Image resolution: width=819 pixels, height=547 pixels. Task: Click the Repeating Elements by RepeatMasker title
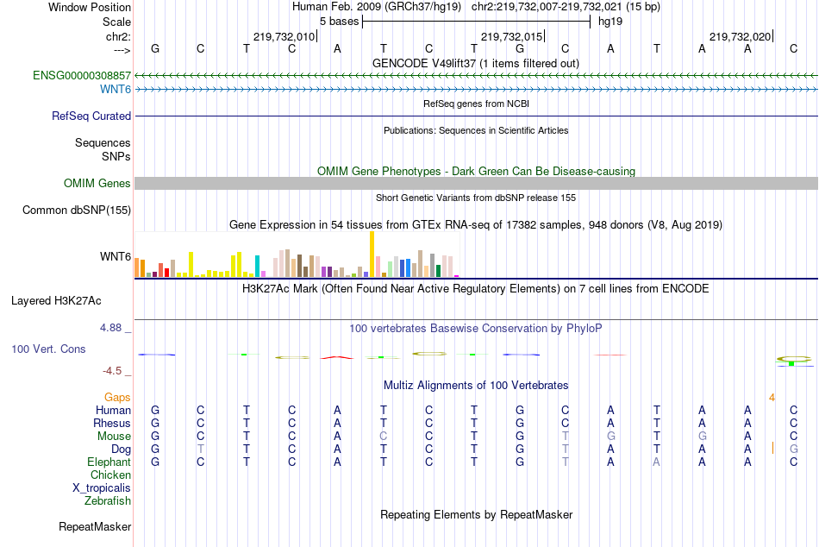coord(477,514)
